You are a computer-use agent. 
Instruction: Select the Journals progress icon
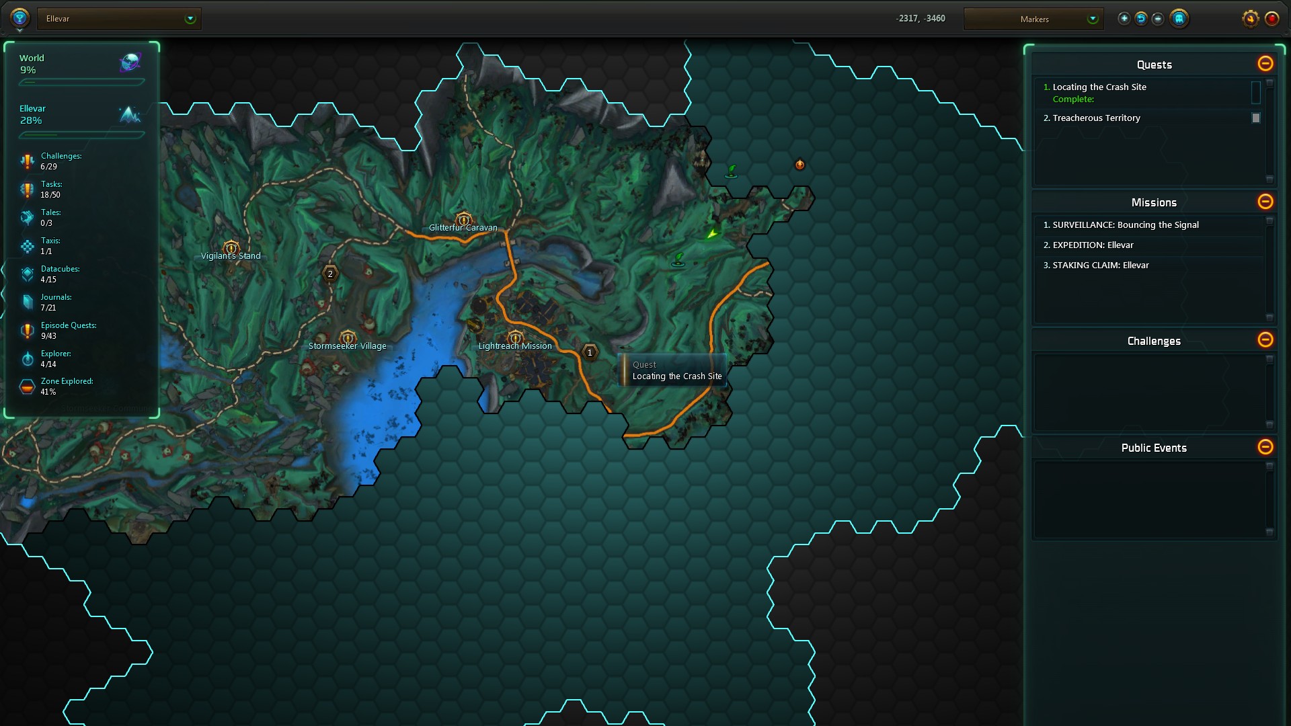tap(27, 302)
